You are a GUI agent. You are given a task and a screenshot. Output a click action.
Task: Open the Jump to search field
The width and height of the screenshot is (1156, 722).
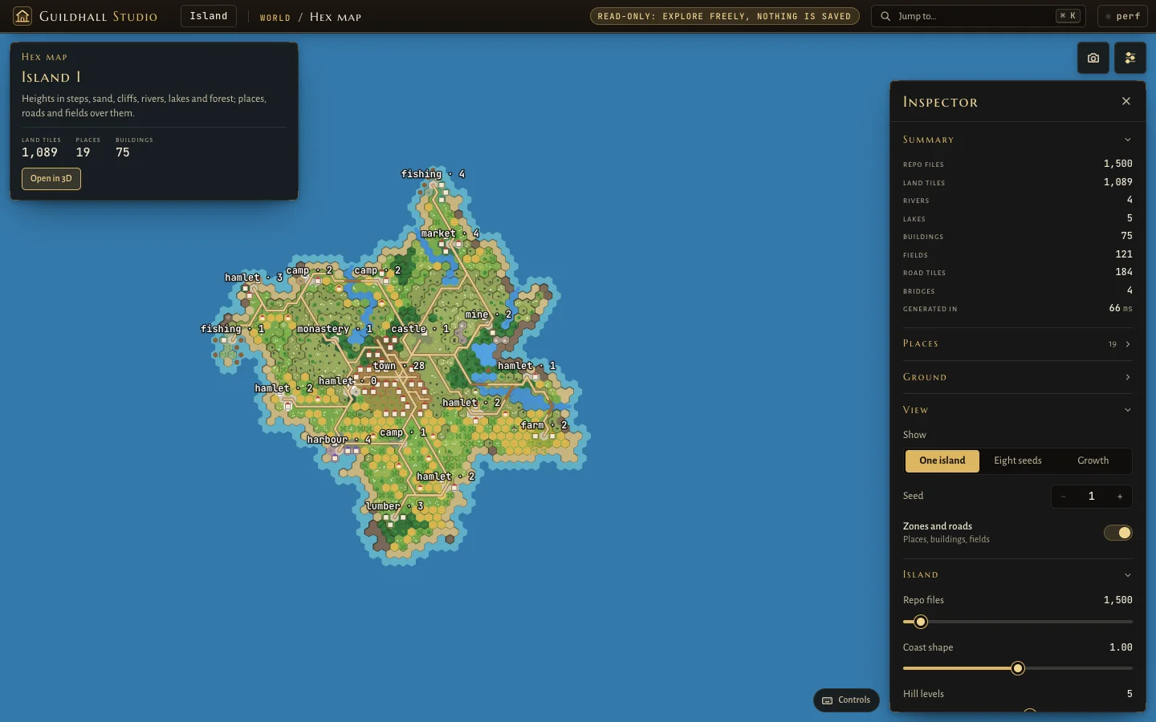[x=978, y=16]
